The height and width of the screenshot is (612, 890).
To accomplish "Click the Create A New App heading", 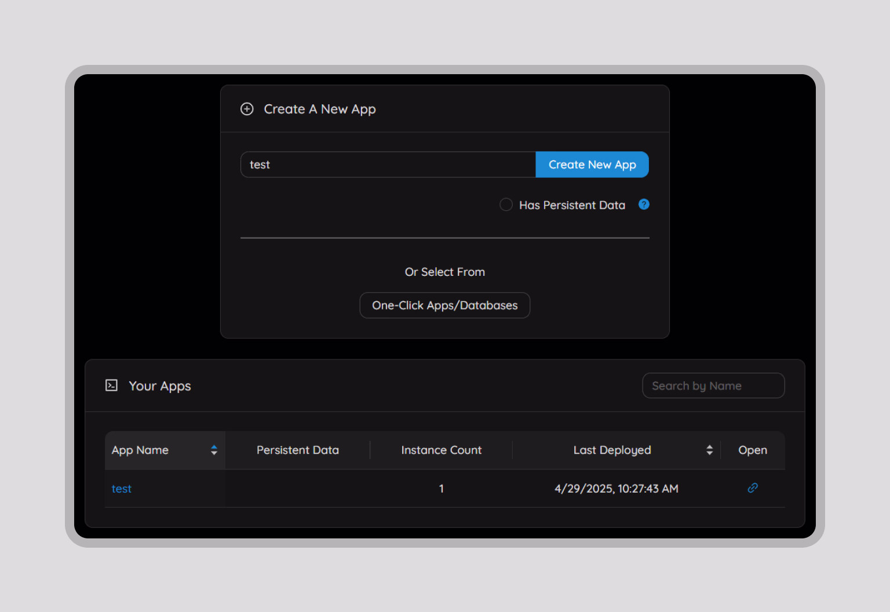I will coord(320,109).
